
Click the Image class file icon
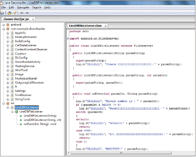click(12, 75)
